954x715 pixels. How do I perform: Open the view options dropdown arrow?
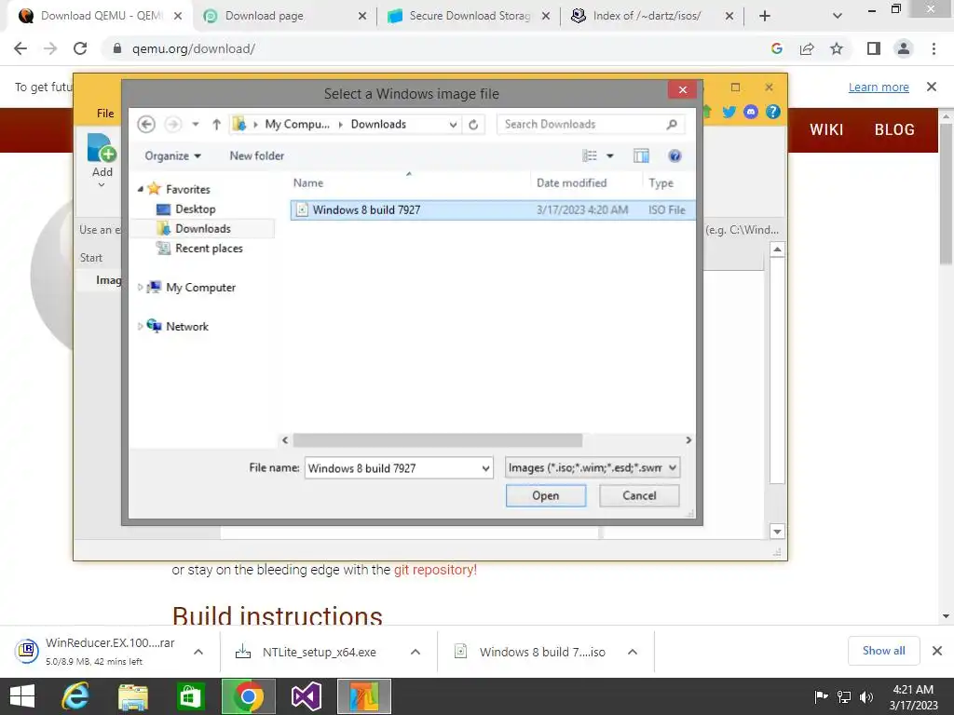[609, 156]
